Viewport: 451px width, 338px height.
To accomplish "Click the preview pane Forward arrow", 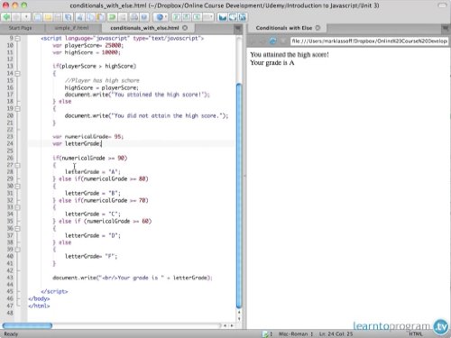I will 262,41.
